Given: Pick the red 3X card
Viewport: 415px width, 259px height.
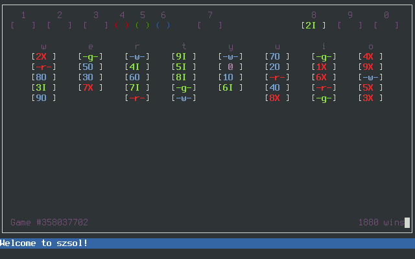Looking at the screenshot, I should pyautogui.click(x=371, y=98).
